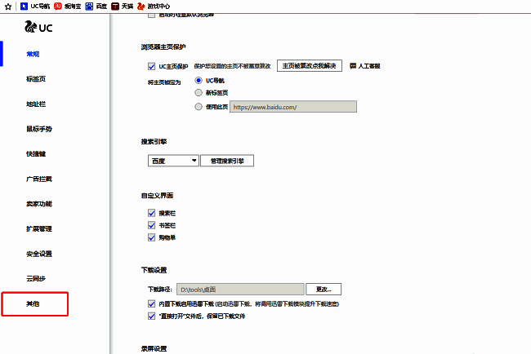531x354 pixels.
Task: Uncheck the 书签栏 checkbox
Action: tap(151, 225)
